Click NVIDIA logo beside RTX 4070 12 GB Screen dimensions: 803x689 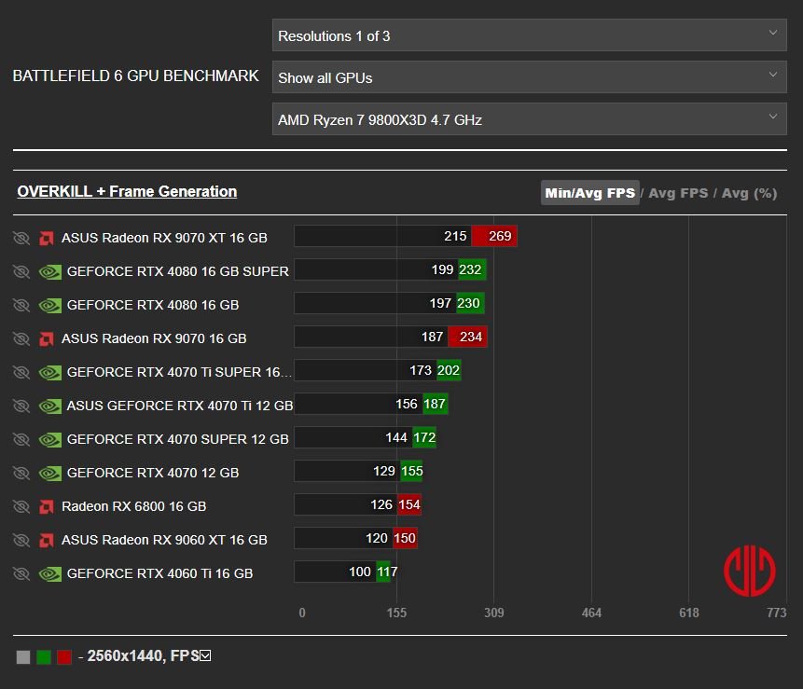coord(50,474)
